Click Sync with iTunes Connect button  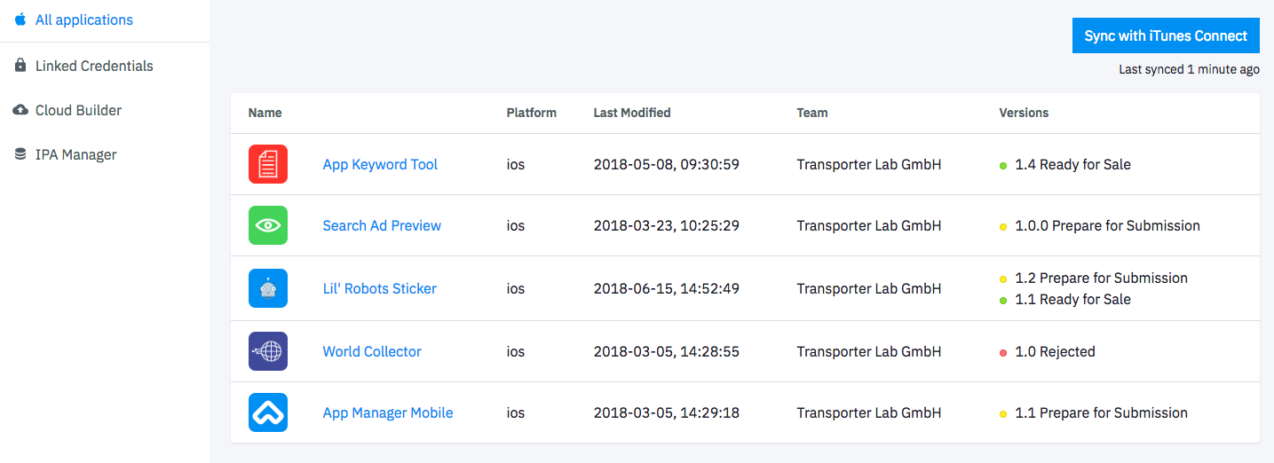coord(1166,35)
